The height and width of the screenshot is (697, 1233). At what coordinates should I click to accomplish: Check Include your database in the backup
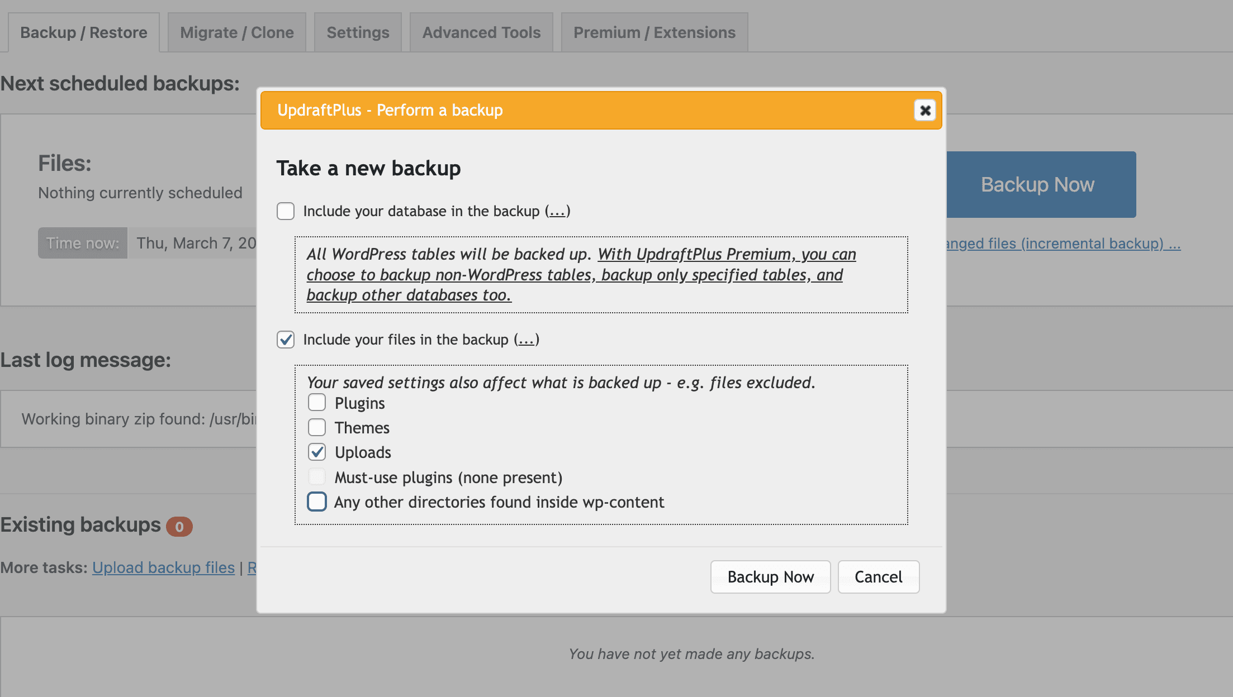[286, 211]
